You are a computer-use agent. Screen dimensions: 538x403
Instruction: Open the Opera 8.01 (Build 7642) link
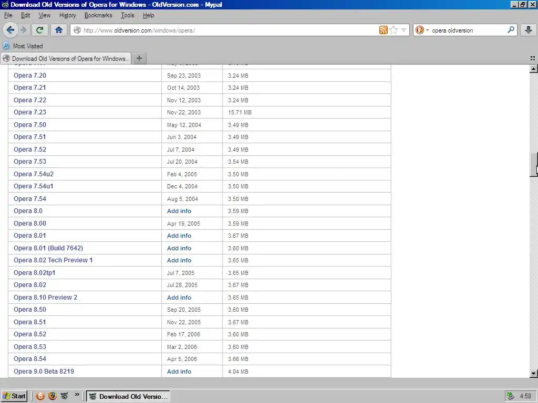[x=48, y=248]
